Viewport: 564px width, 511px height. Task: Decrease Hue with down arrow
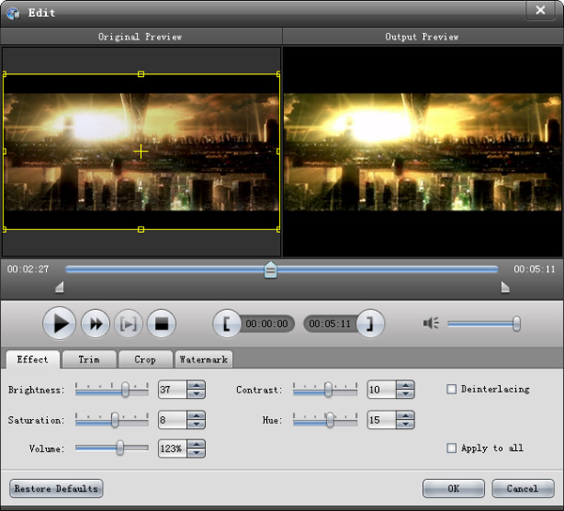(405, 424)
